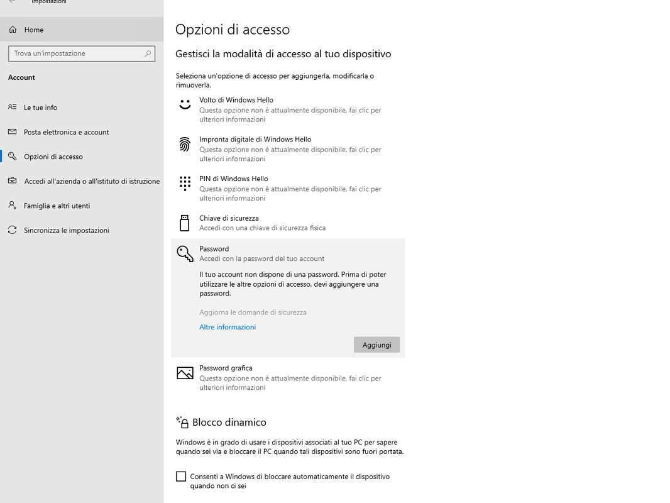Click the fingerprint icon for Impronta digitale
The height and width of the screenshot is (503, 670).
tap(185, 145)
